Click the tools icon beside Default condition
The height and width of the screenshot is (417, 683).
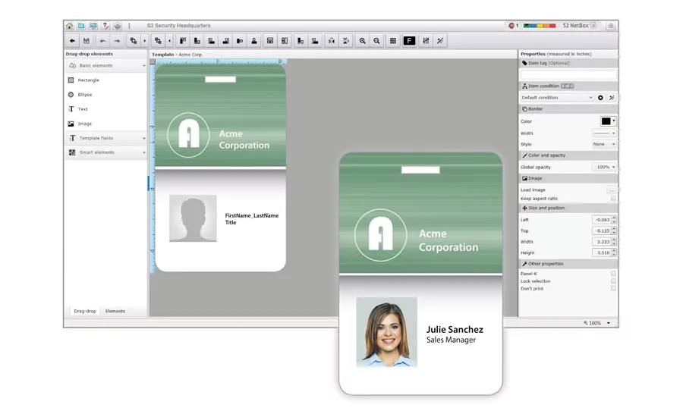[612, 98]
